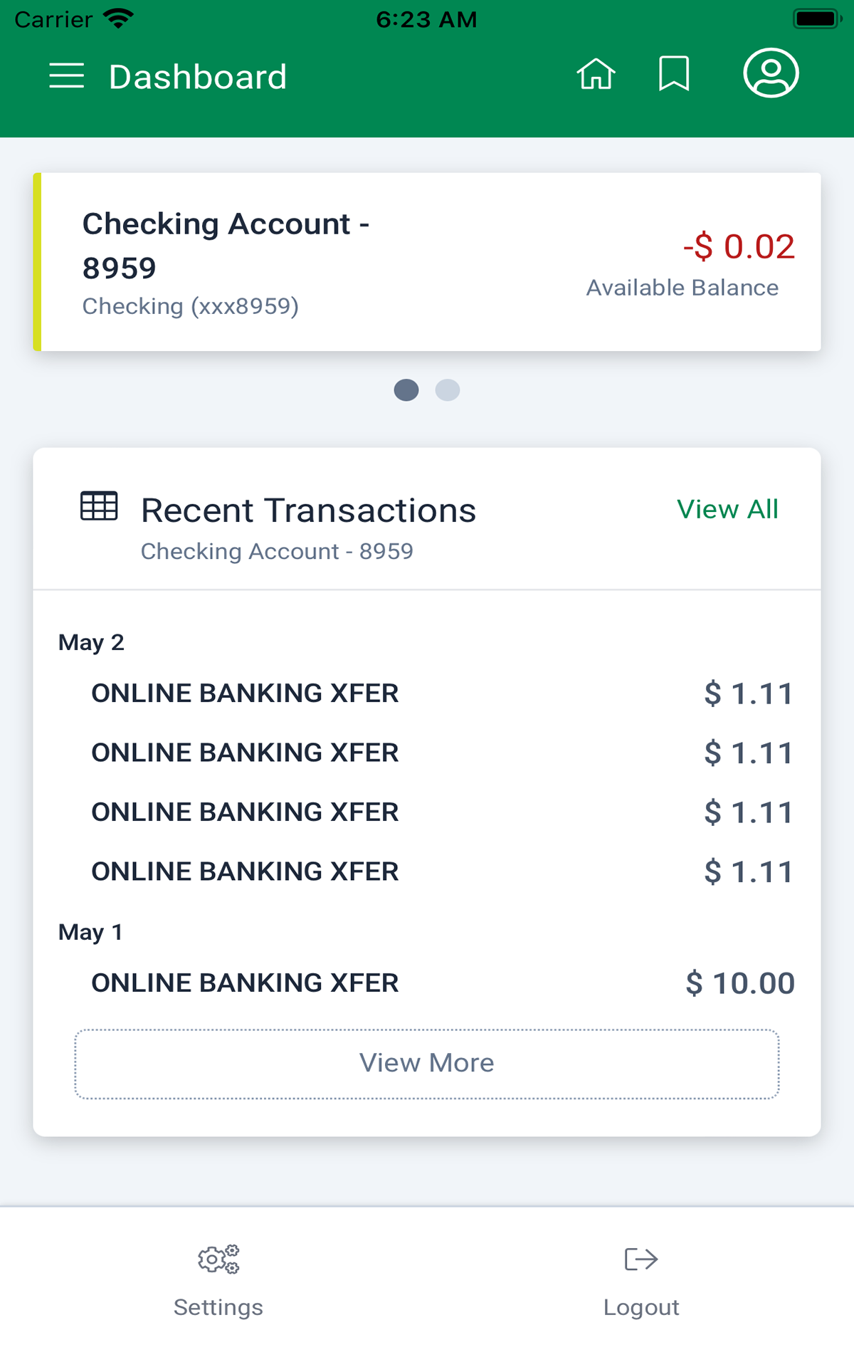Click the Recent Transactions table icon
This screenshot has width=854, height=1367.
pos(99,506)
